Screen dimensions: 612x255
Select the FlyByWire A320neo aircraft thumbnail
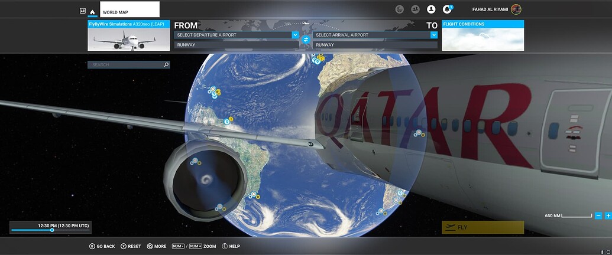point(129,35)
